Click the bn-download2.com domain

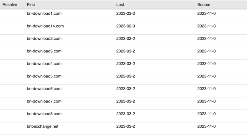click(44, 39)
